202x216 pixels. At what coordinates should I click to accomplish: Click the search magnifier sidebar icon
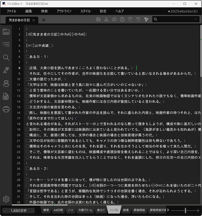click(x=6, y=57)
